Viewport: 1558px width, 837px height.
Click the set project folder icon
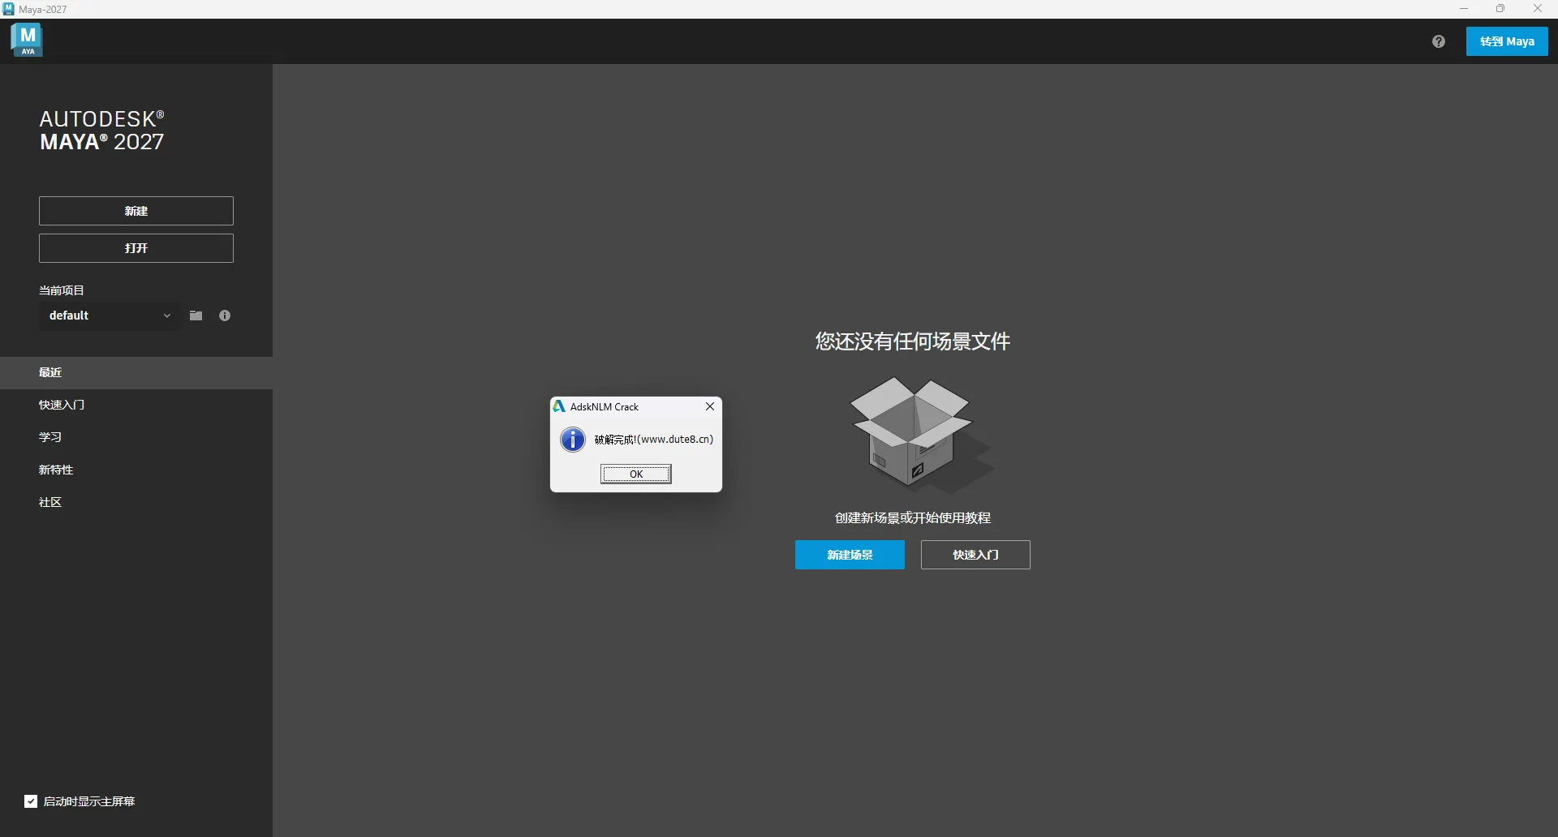pyautogui.click(x=196, y=315)
